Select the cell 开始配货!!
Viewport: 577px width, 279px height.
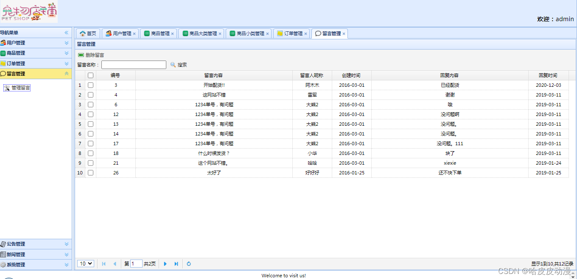point(214,85)
